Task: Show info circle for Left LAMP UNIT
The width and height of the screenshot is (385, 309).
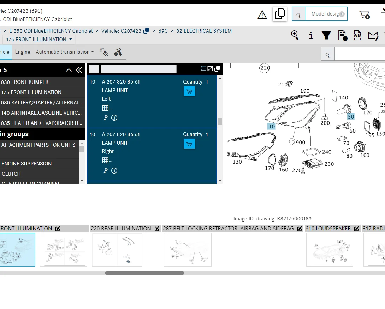Action: coord(114,118)
